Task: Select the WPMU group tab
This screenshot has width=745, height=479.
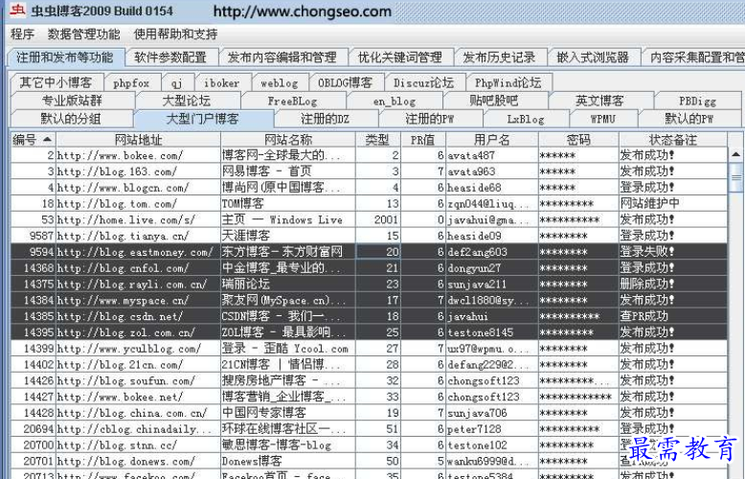Action: pos(603,119)
